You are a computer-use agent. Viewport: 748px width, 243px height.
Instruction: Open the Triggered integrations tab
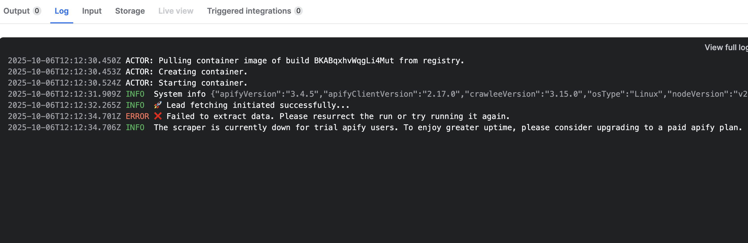(x=249, y=11)
